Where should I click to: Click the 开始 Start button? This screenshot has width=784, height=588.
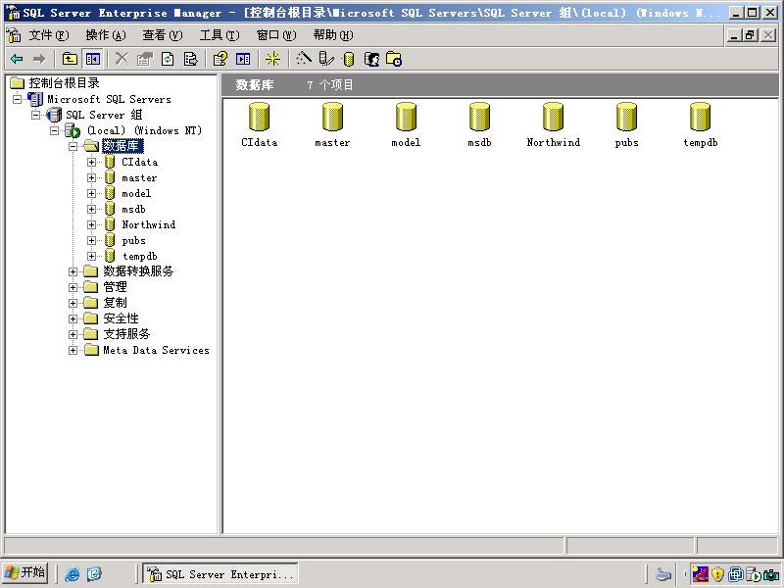click(25, 572)
